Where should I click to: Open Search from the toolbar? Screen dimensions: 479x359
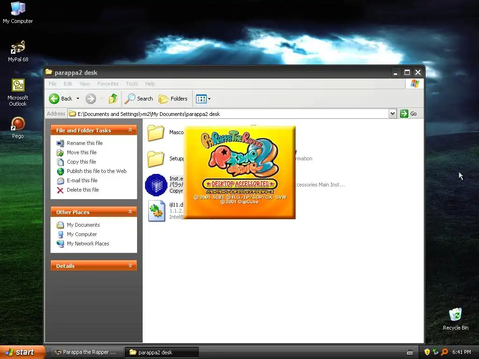tap(139, 99)
